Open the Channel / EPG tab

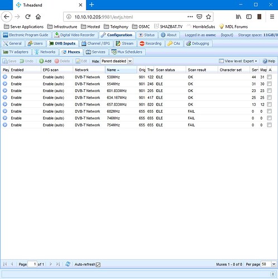[x=96, y=44]
